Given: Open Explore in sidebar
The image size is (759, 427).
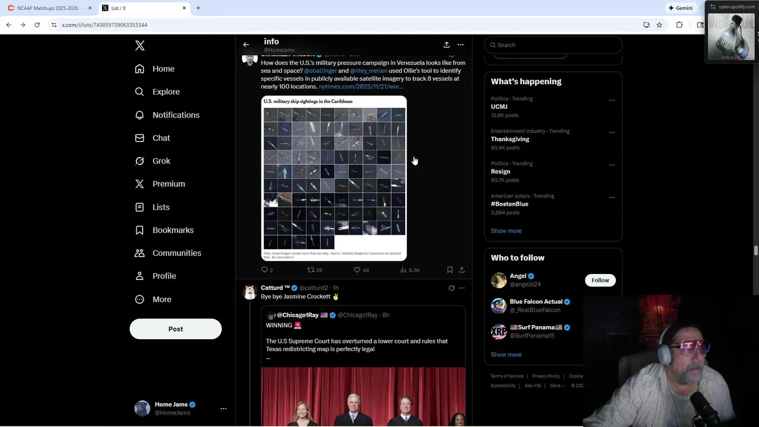Looking at the screenshot, I should pos(157,92).
